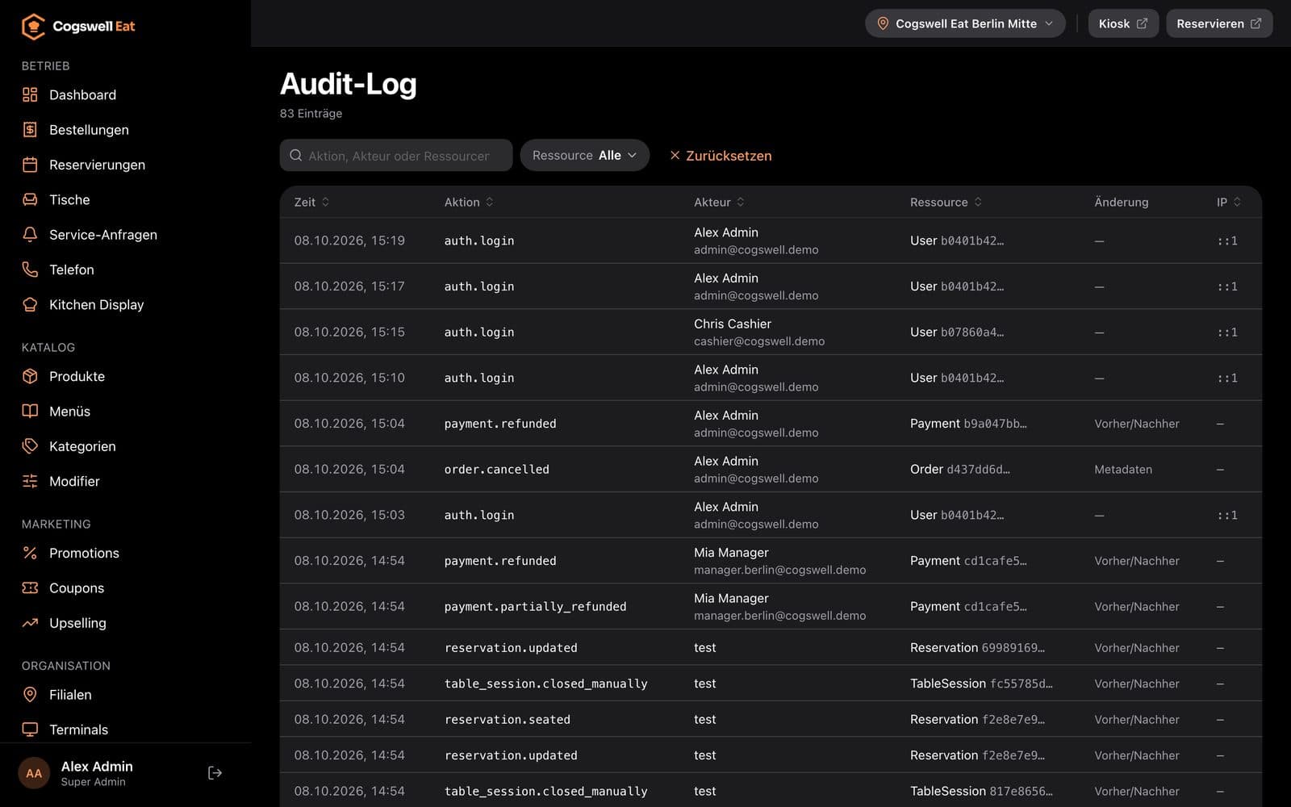Click the Promotions percent icon
This screenshot has width=1291, height=807.
30,553
